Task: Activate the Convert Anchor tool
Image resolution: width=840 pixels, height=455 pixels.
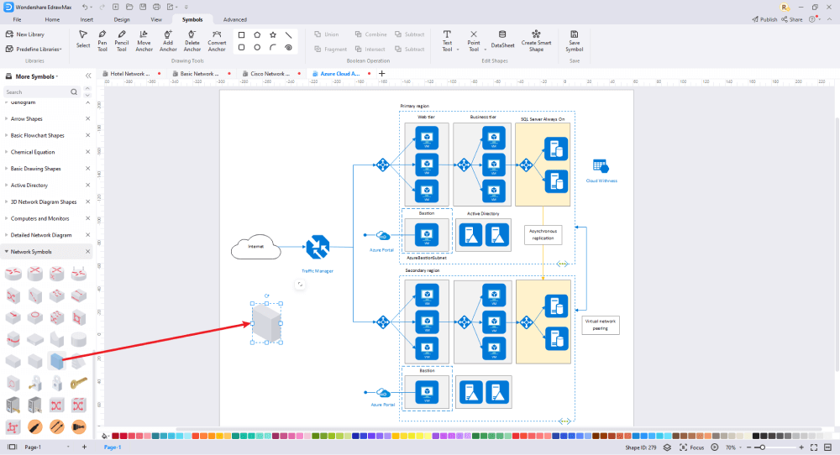Action: tap(217, 41)
